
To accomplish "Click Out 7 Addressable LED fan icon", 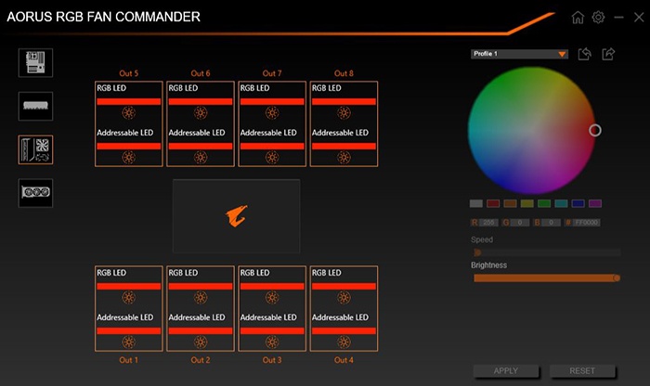I will point(272,158).
